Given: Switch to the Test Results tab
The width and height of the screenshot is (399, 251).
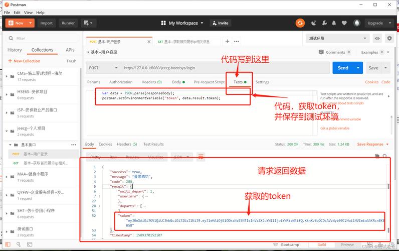Looking at the screenshot, I should coord(153,144).
